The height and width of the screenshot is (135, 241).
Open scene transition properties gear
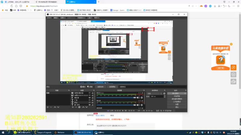point(164,94)
